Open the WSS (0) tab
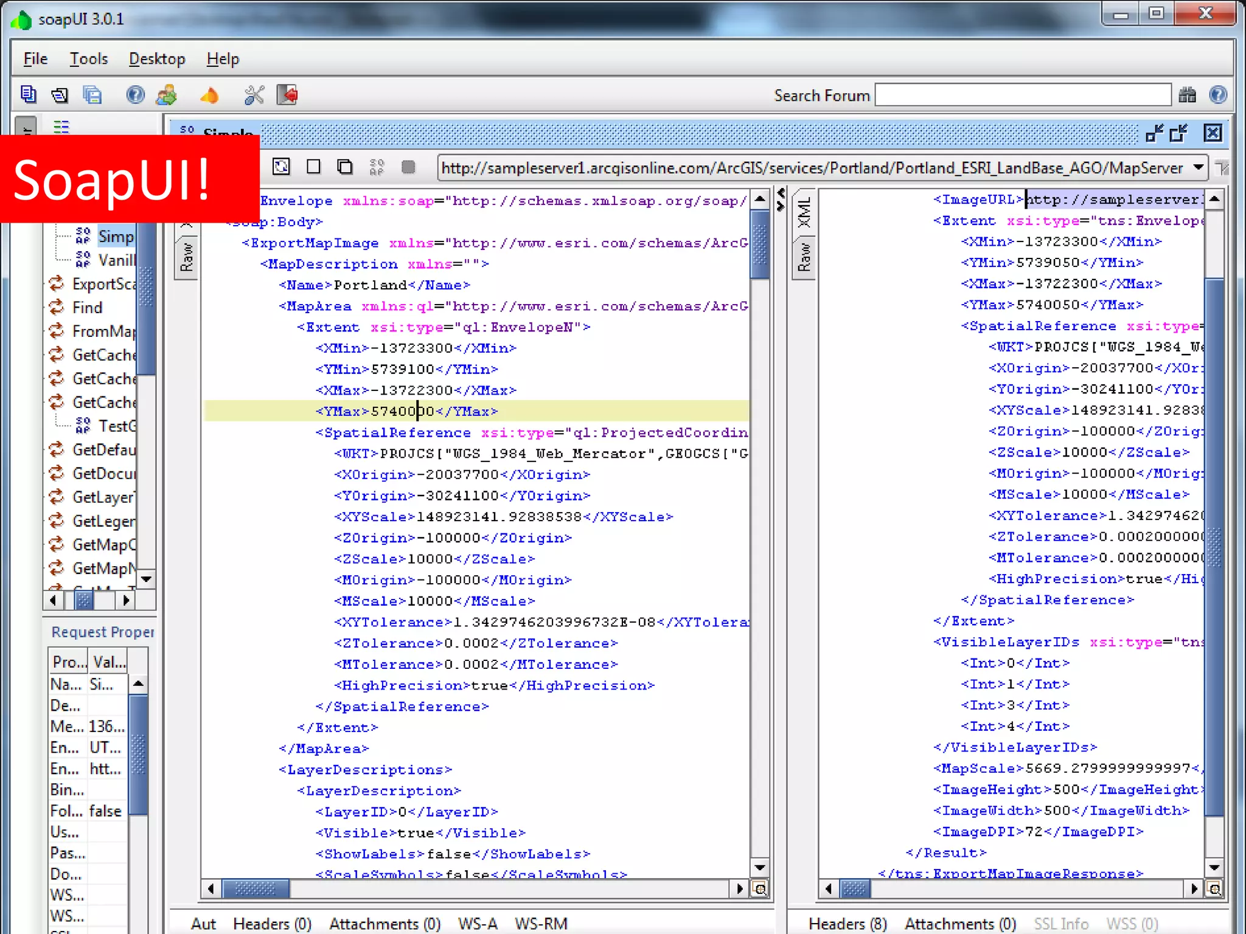This screenshot has width=1246, height=934. [1132, 924]
